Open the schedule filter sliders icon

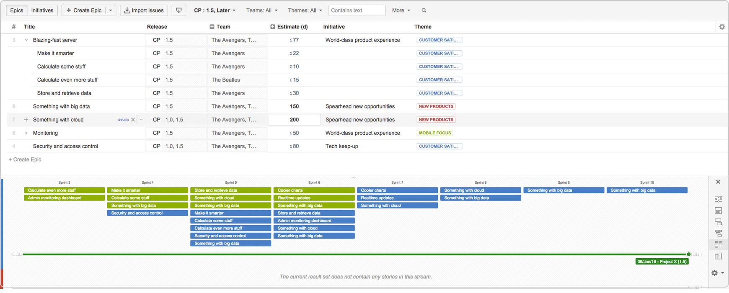click(718, 199)
